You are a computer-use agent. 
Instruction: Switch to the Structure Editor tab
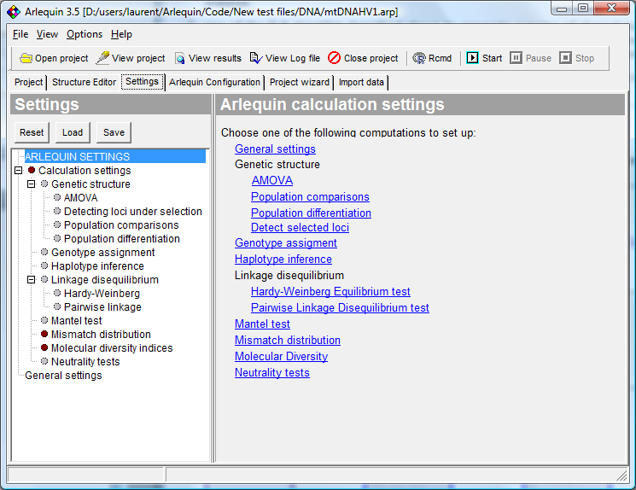(x=84, y=82)
